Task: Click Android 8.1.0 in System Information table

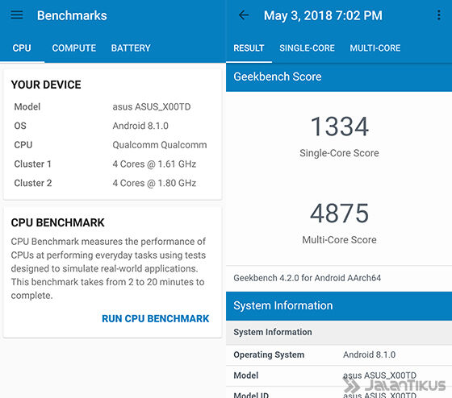Action: coord(370,354)
